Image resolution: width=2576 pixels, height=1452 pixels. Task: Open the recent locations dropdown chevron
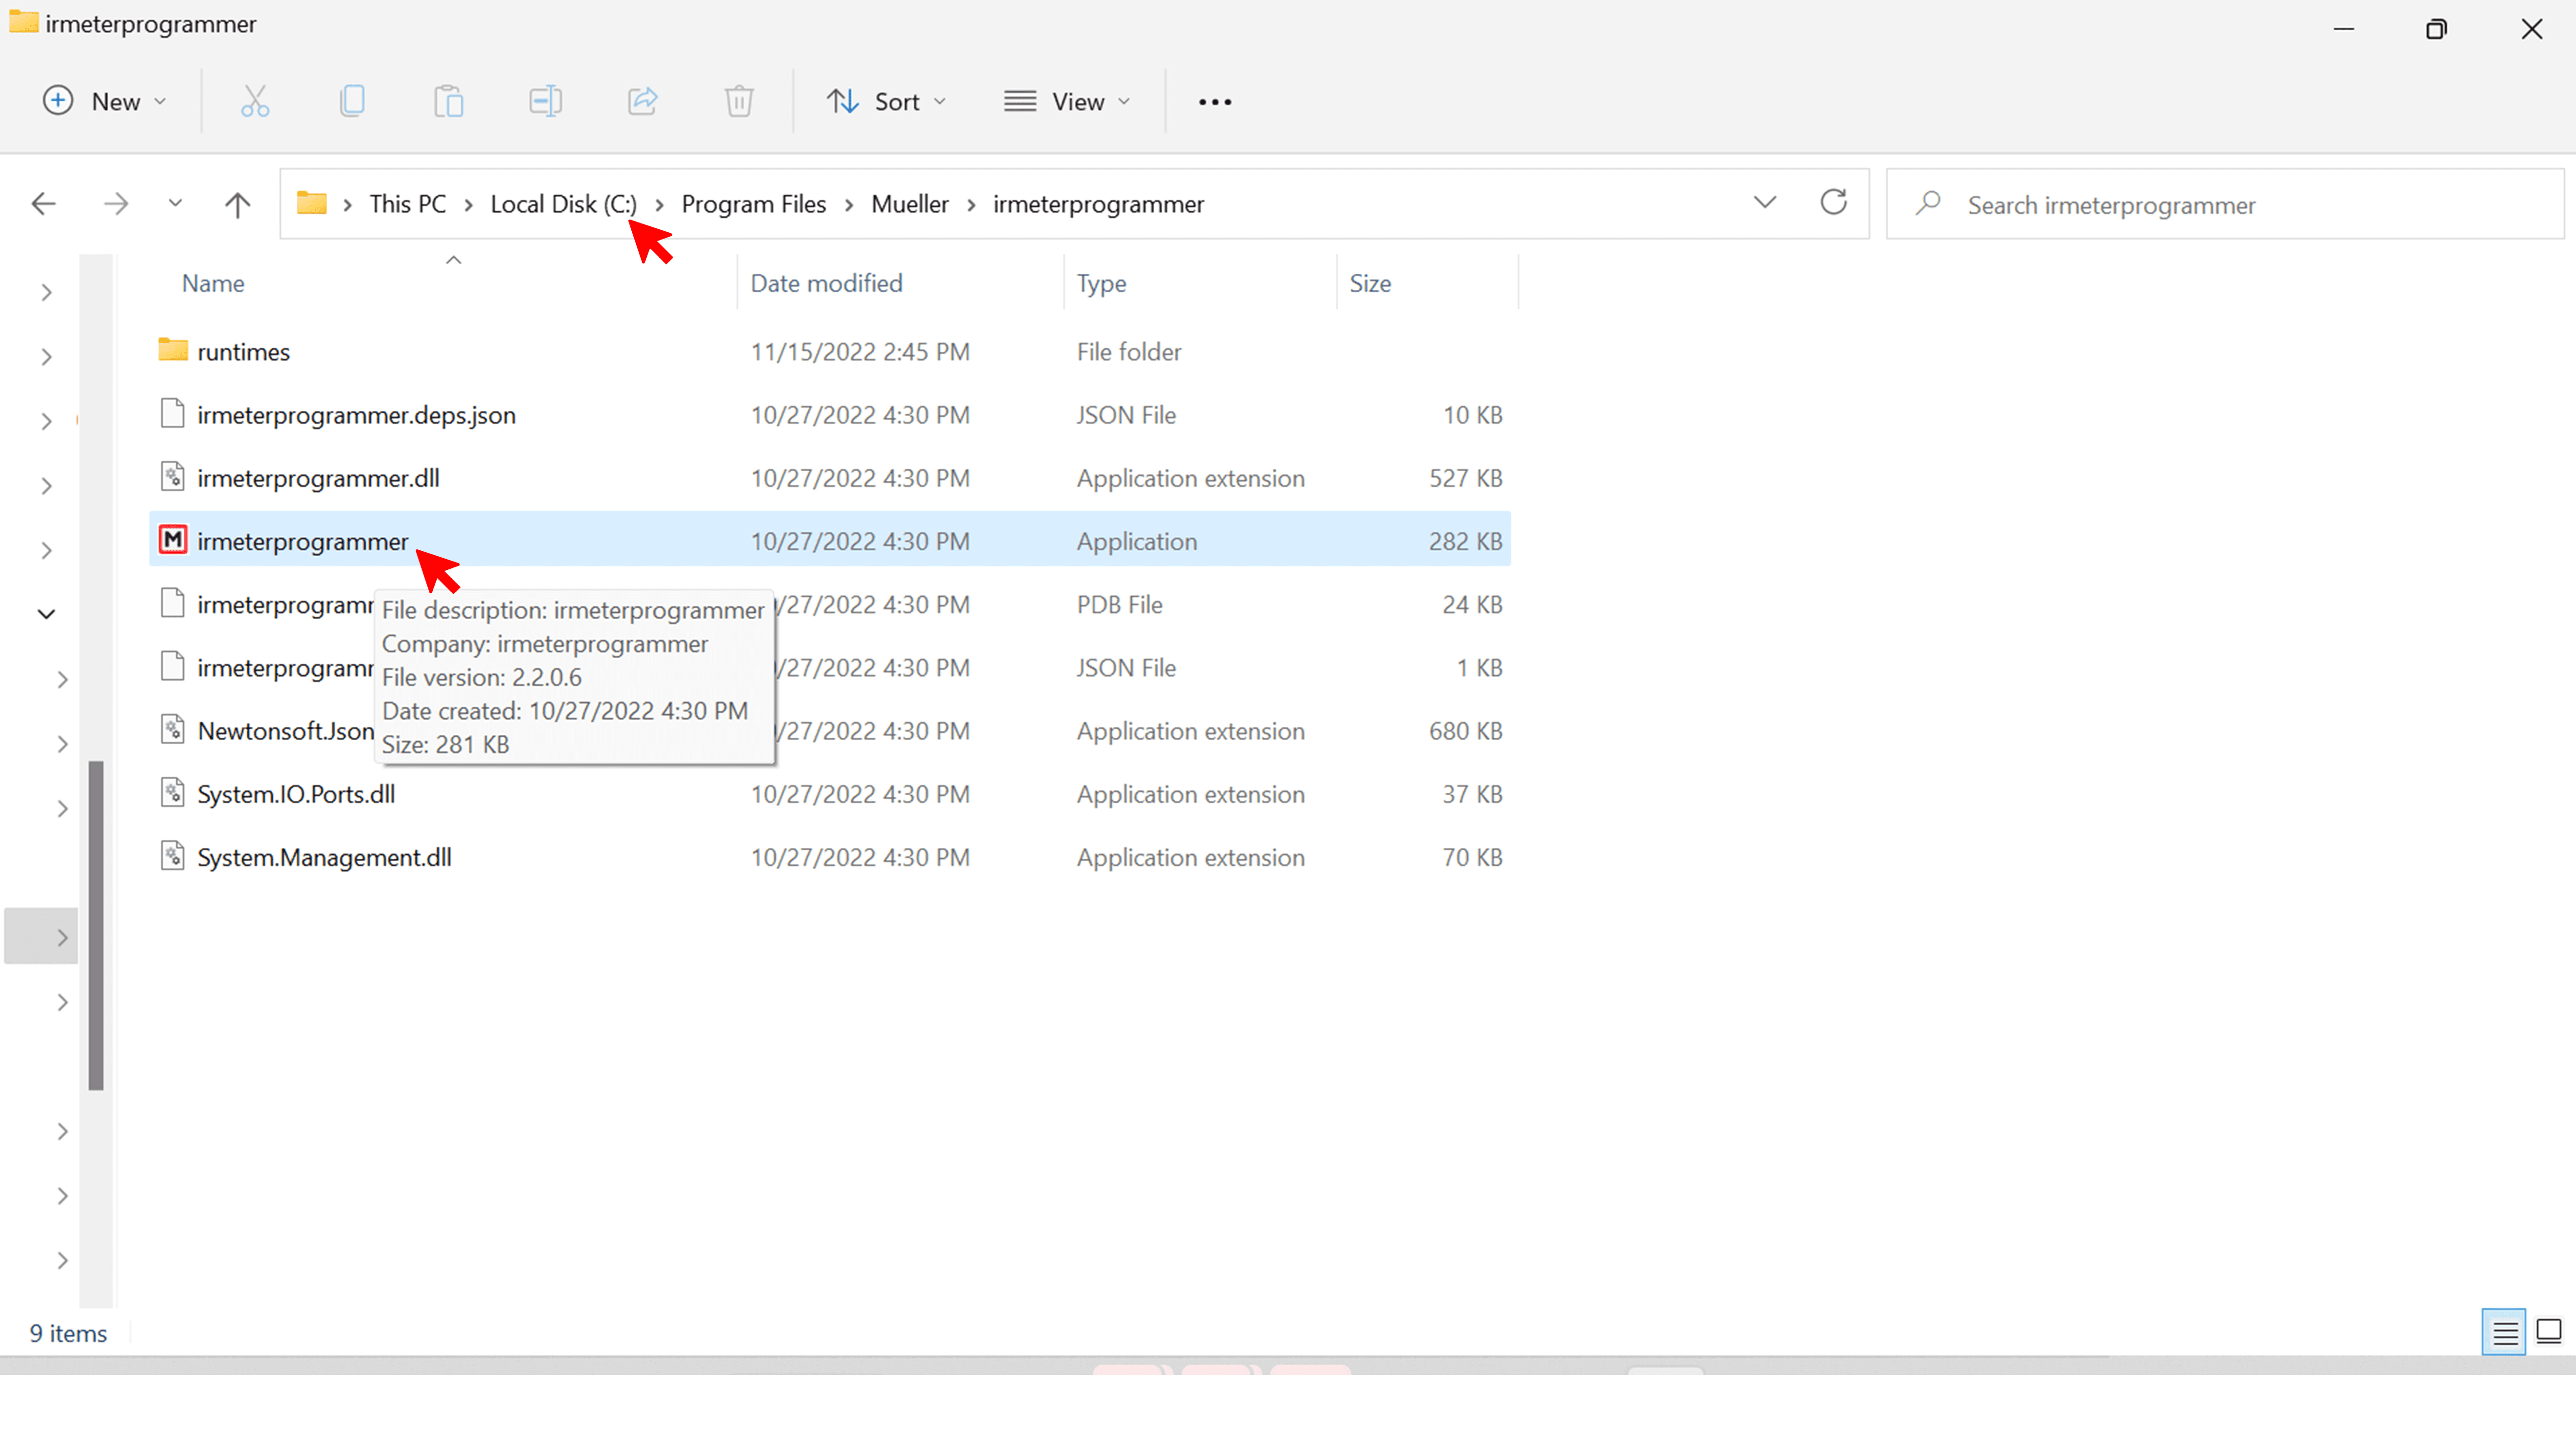tap(175, 203)
